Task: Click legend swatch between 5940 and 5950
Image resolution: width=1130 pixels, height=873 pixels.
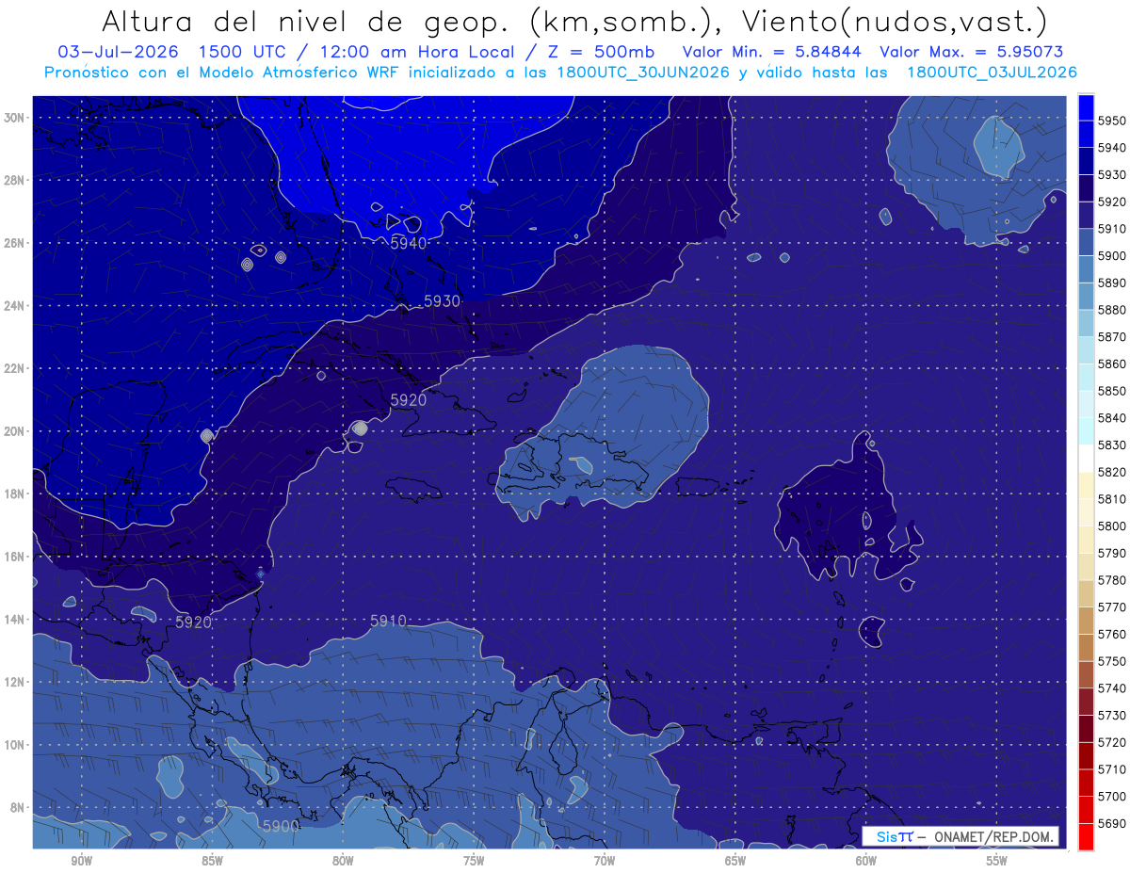Action: click(x=1086, y=134)
